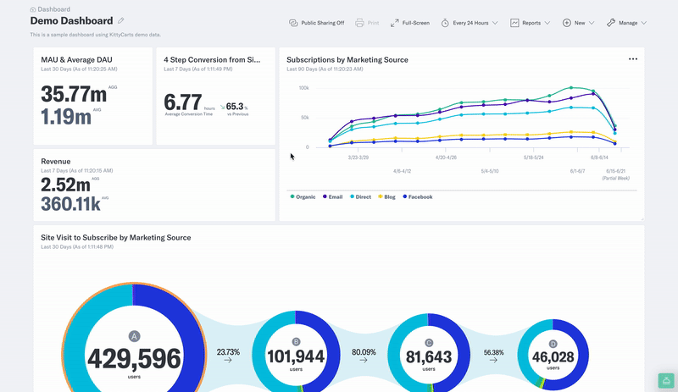
Task: Toggle the Email legend series
Action: (x=332, y=196)
